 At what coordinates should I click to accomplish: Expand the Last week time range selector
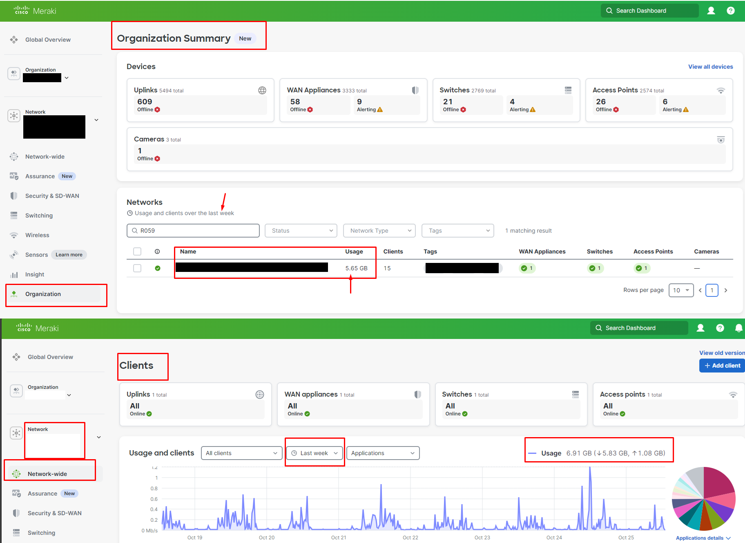(314, 453)
